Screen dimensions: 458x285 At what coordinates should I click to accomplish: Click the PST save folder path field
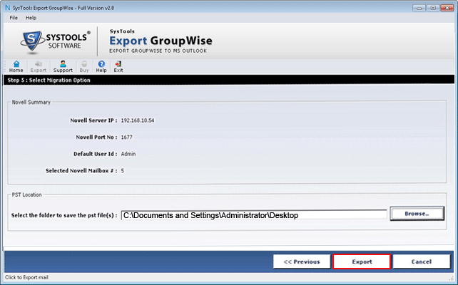(253, 214)
